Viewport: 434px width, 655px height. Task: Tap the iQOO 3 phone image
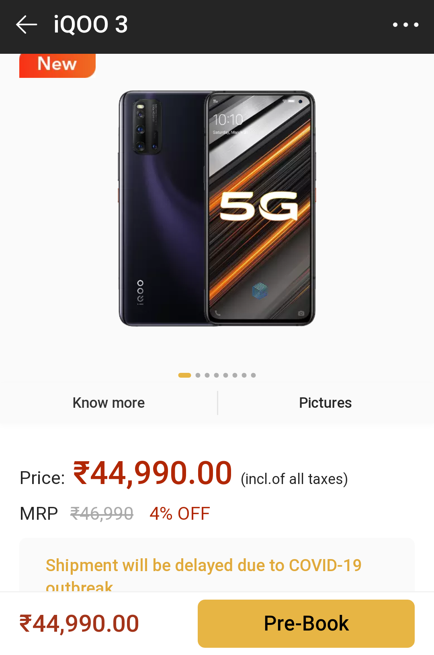[217, 208]
